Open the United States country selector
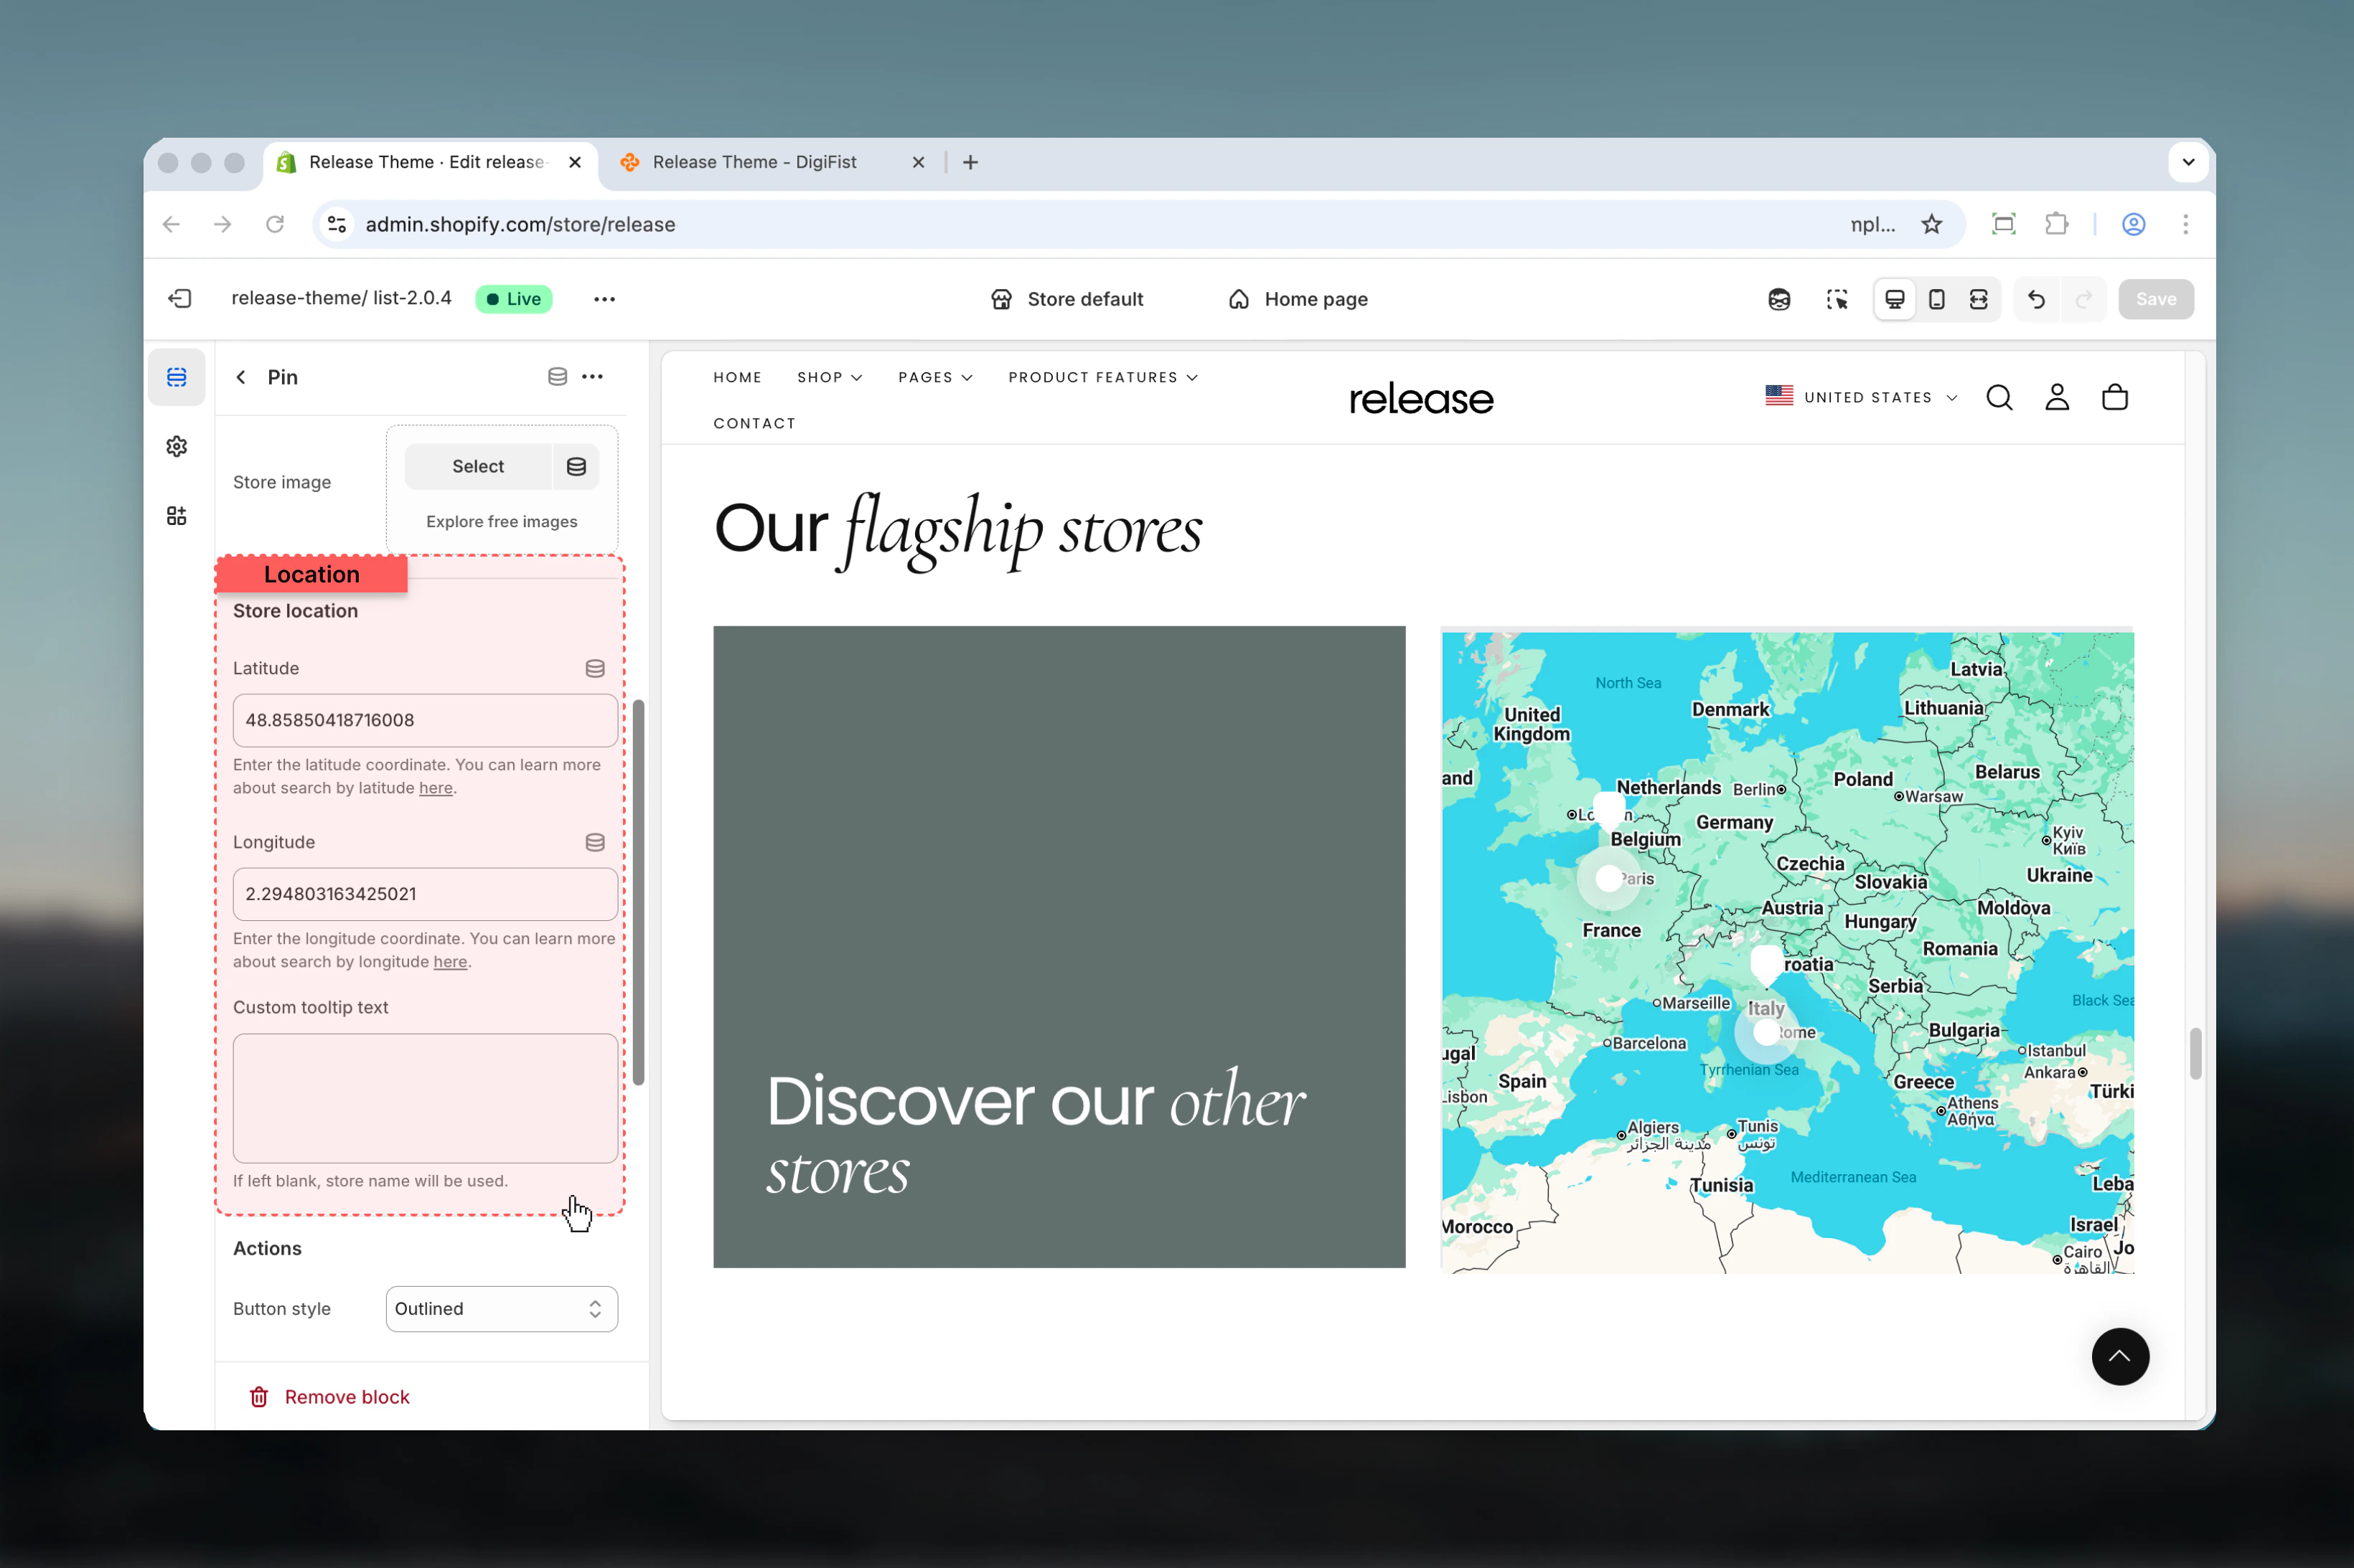Image resolution: width=2354 pixels, height=1568 pixels. click(x=1861, y=397)
